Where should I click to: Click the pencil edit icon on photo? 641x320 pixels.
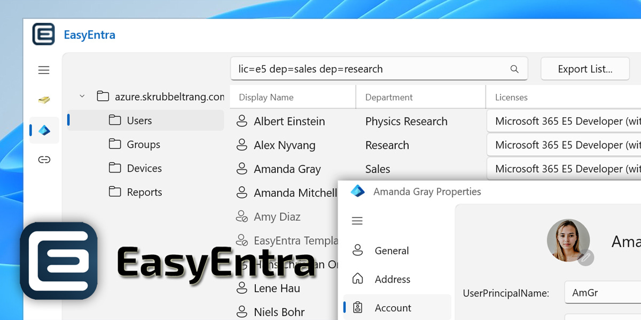[x=585, y=257]
